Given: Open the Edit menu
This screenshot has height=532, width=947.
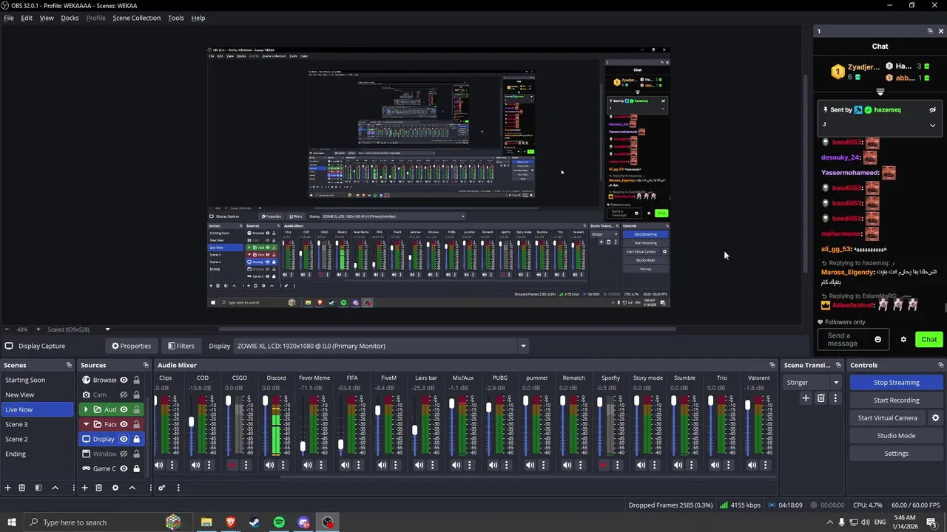Looking at the screenshot, I should pyautogui.click(x=27, y=18).
